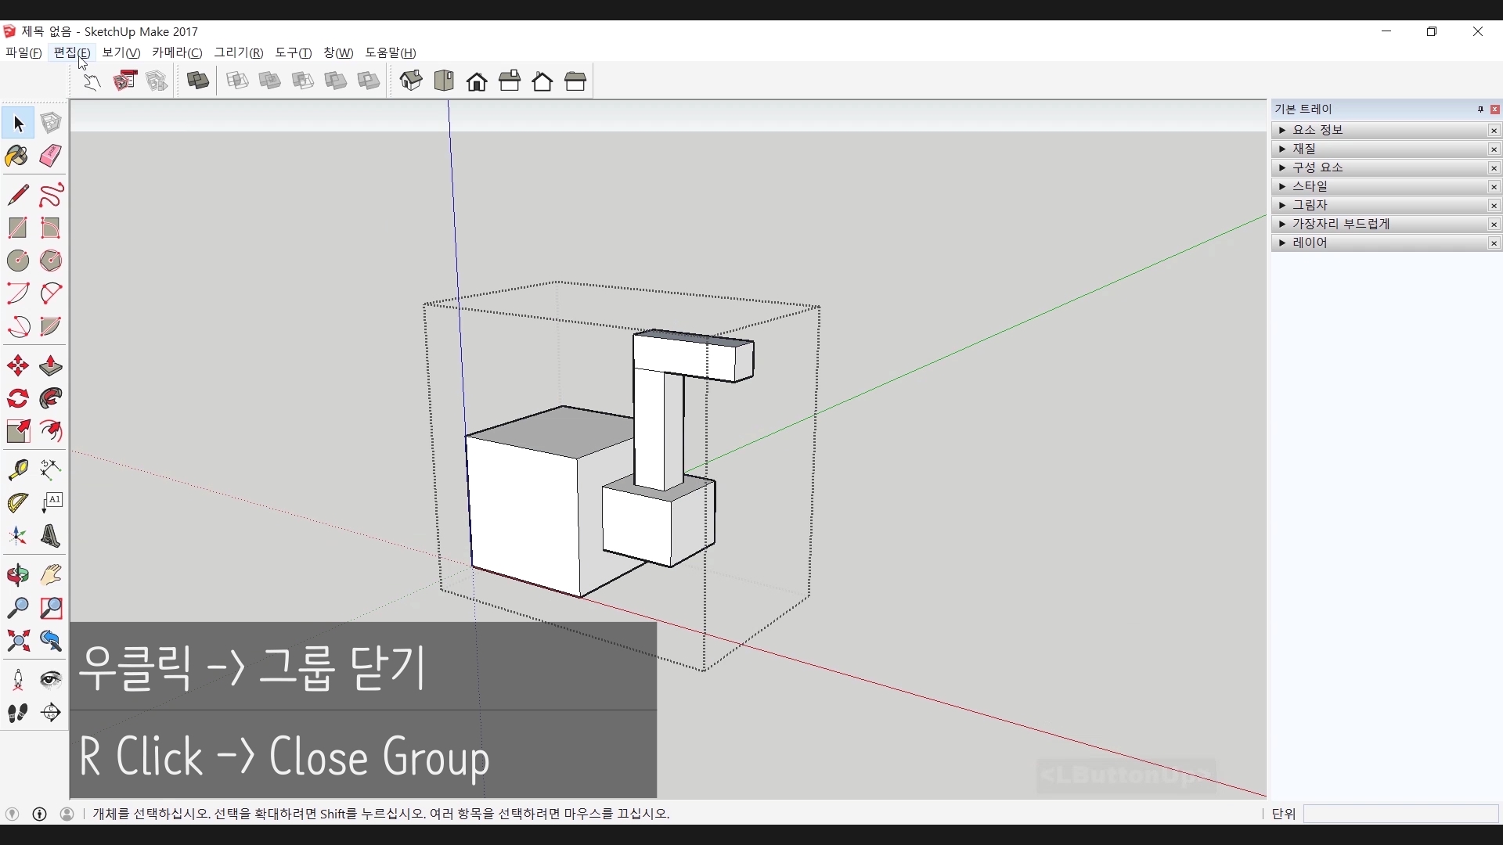Select the Tape Measure tool
The image size is (1503, 845).
[x=17, y=469]
